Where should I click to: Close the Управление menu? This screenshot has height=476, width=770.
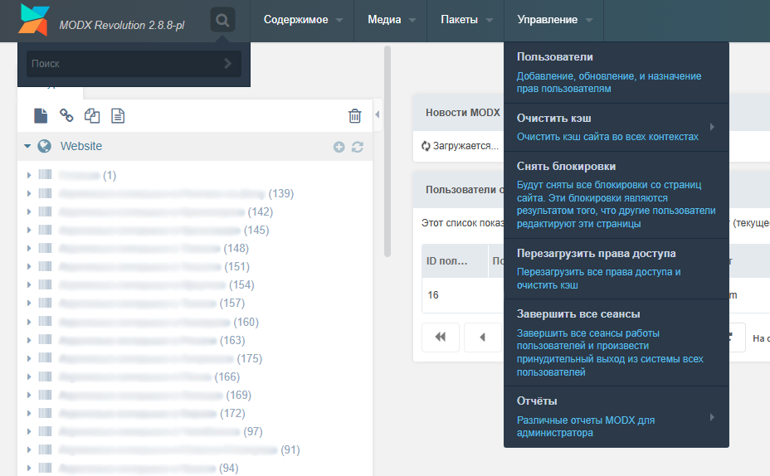pos(554,20)
